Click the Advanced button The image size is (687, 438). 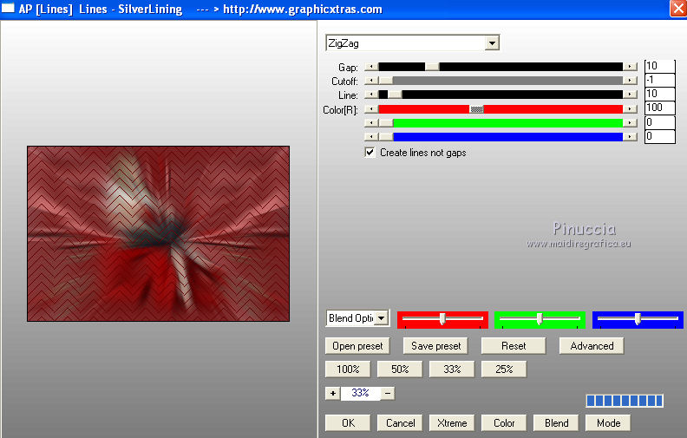[x=592, y=346]
